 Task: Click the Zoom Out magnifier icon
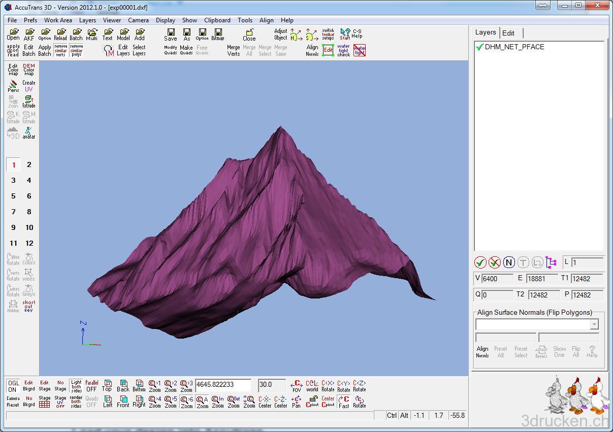pos(234,402)
